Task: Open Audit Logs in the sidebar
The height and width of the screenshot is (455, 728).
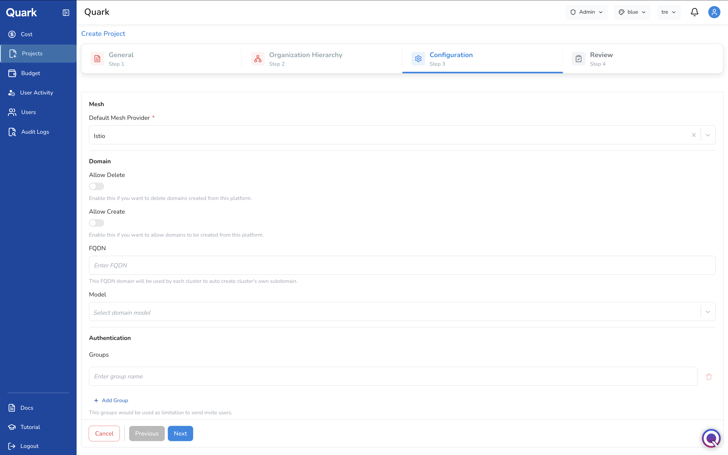Action: click(x=38, y=132)
